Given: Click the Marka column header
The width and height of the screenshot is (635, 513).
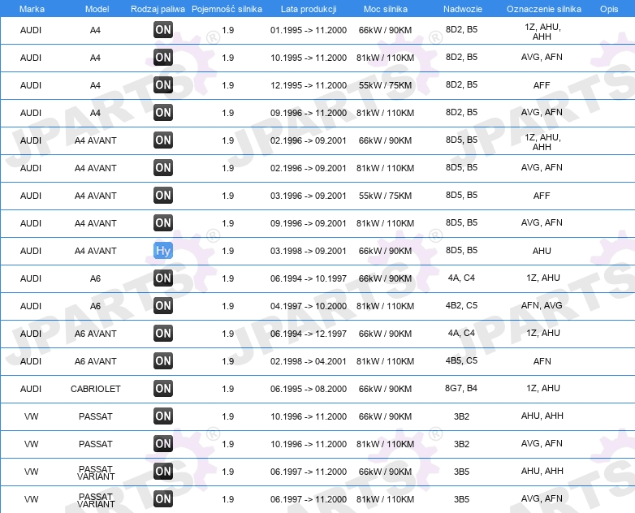Looking at the screenshot, I should 32,9.
